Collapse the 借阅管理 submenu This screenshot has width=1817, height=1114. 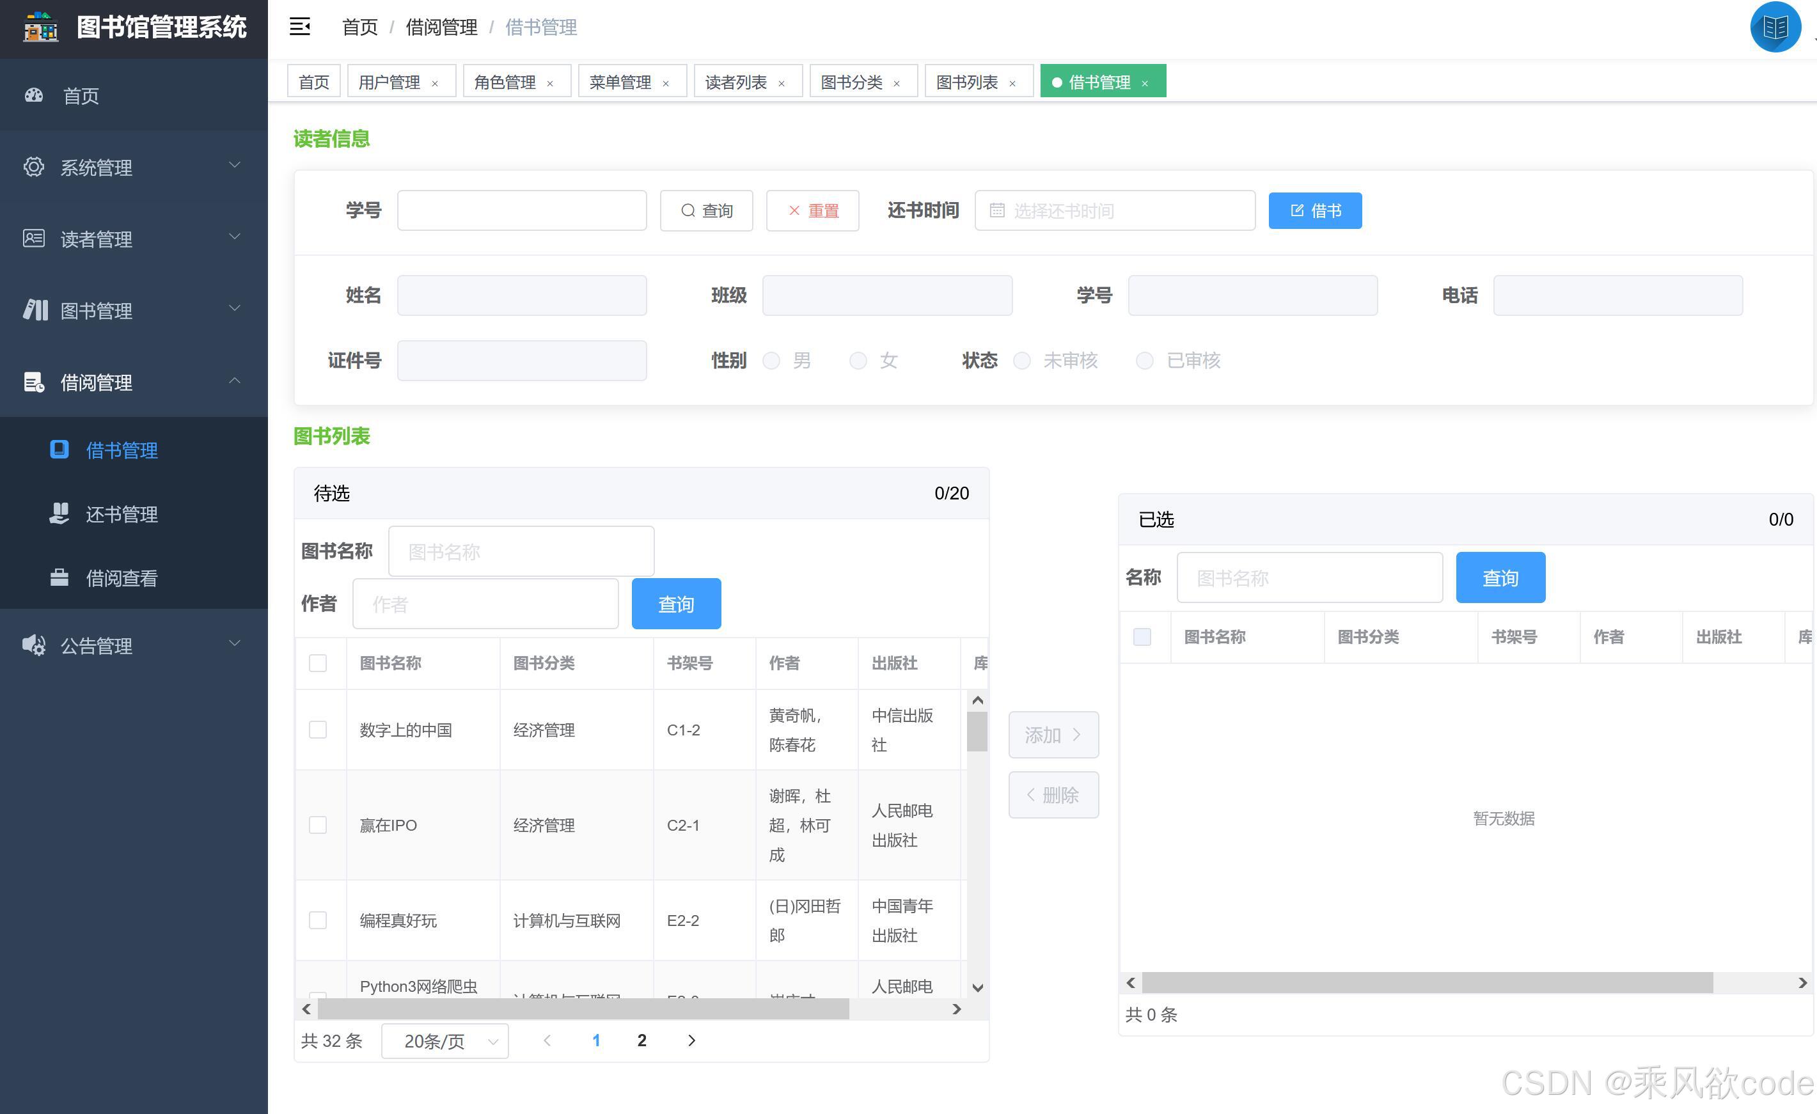click(x=235, y=382)
